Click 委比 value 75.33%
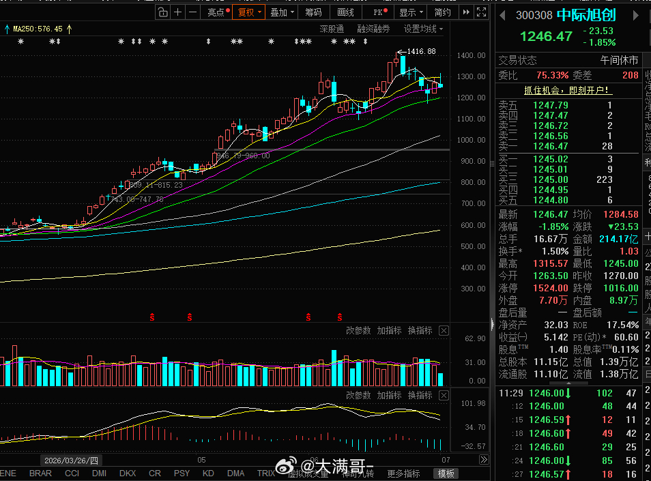 [x=552, y=76]
